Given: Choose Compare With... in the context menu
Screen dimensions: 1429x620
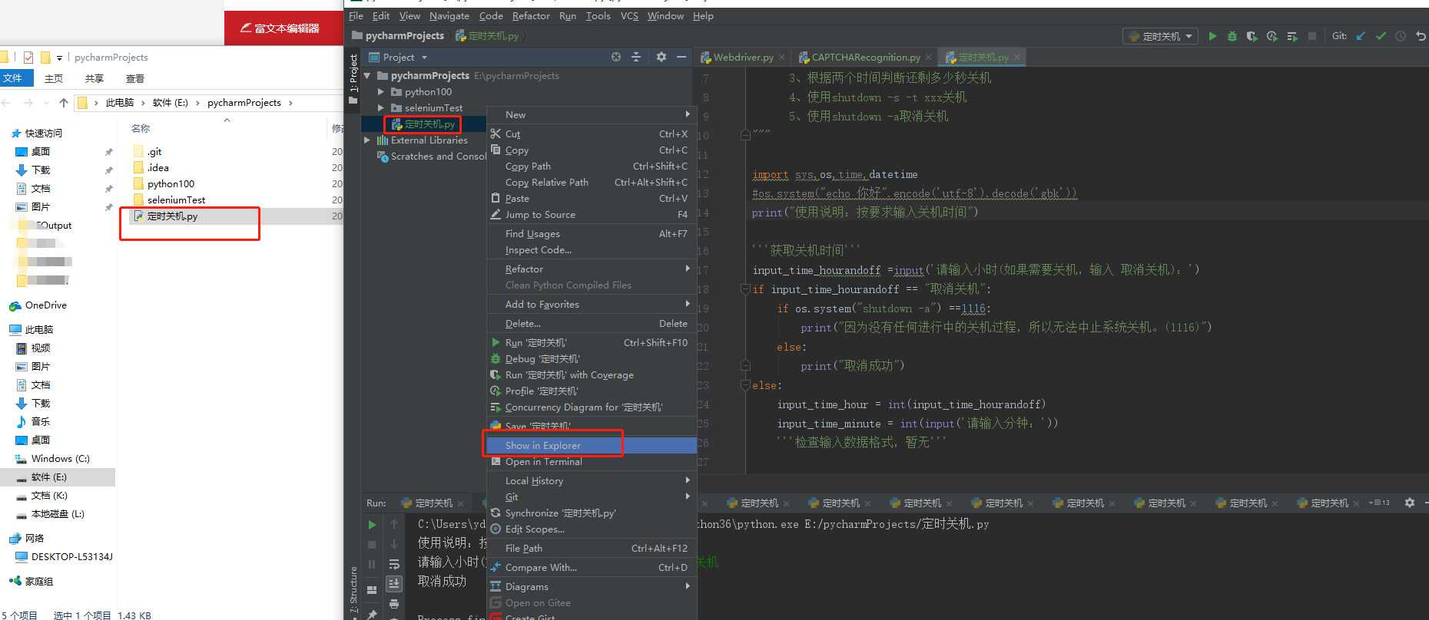Looking at the screenshot, I should tap(592, 567).
